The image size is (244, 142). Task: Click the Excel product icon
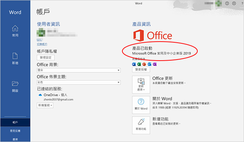click(x=139, y=64)
